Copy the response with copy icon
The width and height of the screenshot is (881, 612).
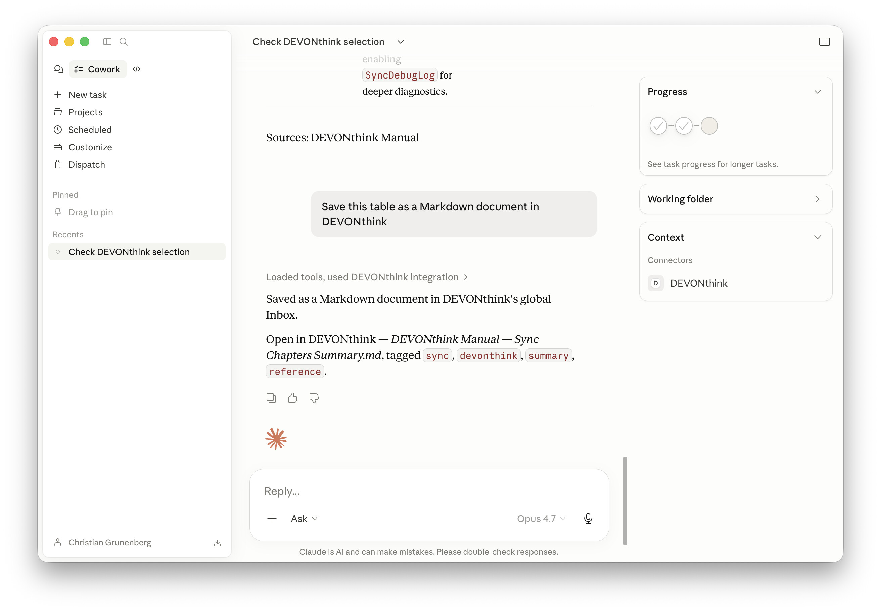pos(271,398)
